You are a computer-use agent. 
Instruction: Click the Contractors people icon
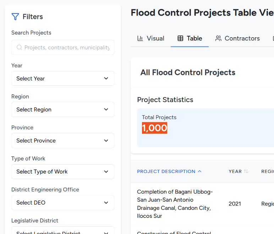pyautogui.click(x=219, y=38)
